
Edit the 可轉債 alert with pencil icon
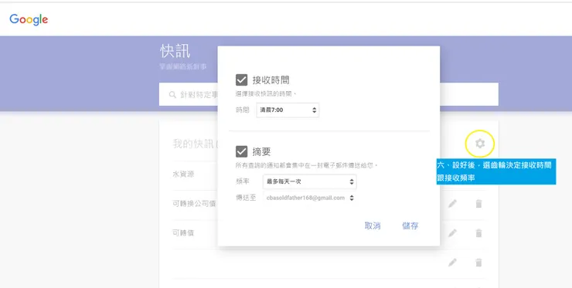tap(452, 233)
